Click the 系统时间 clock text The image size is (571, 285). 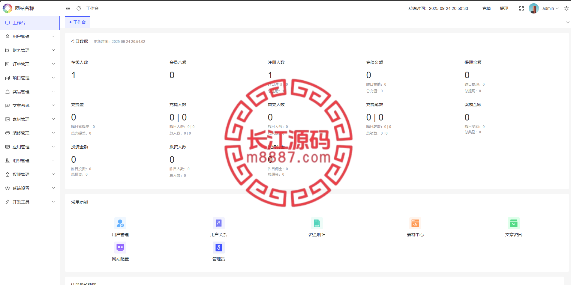pyautogui.click(x=438, y=8)
